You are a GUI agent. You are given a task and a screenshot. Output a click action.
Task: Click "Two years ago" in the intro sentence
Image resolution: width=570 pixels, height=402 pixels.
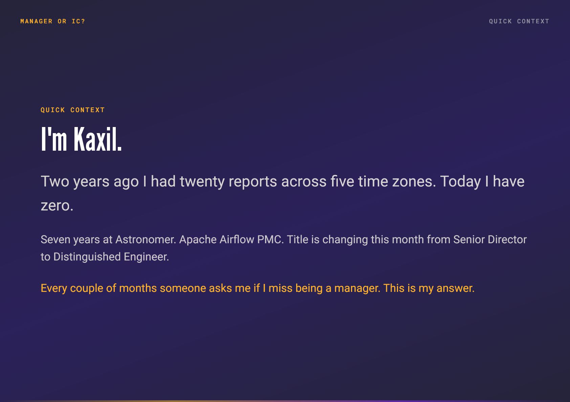90,181
